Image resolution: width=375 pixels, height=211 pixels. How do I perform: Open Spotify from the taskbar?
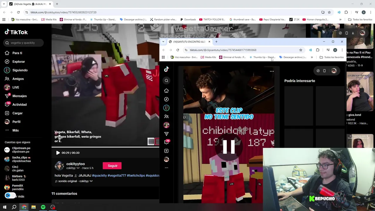tap(43, 207)
